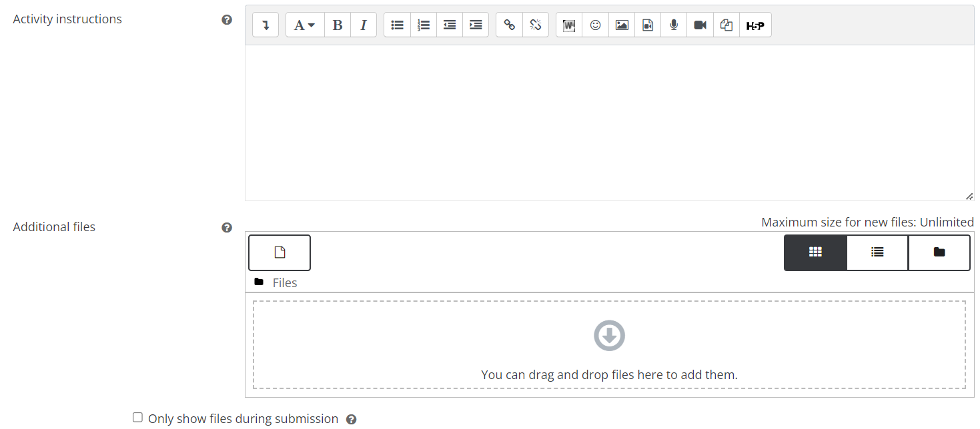Open help for Only show files option
The height and width of the screenshot is (429, 980).
tap(352, 420)
